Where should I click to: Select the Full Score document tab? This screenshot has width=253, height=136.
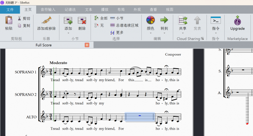(x=44, y=45)
